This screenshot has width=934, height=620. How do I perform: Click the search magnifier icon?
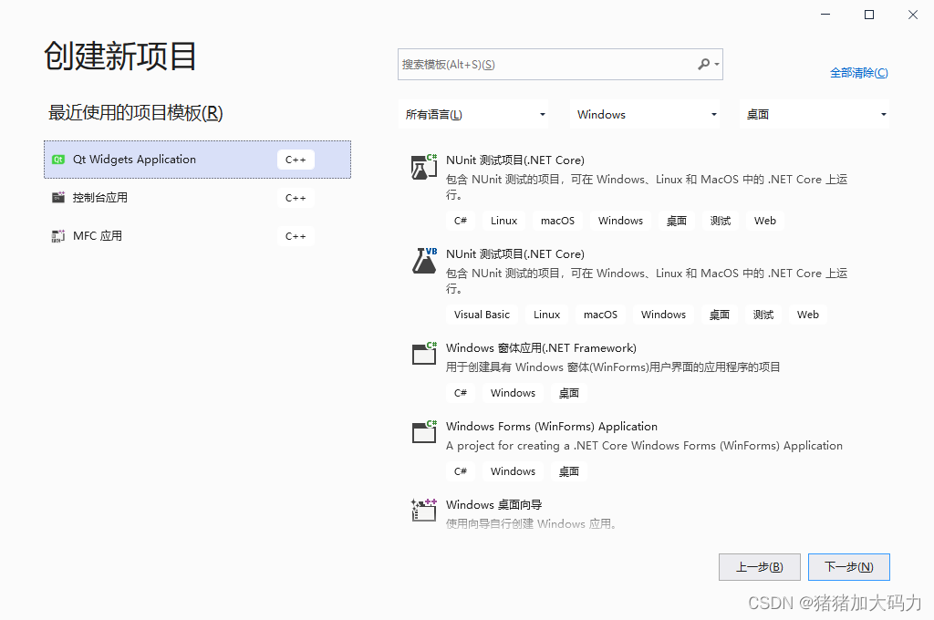pyautogui.click(x=703, y=64)
